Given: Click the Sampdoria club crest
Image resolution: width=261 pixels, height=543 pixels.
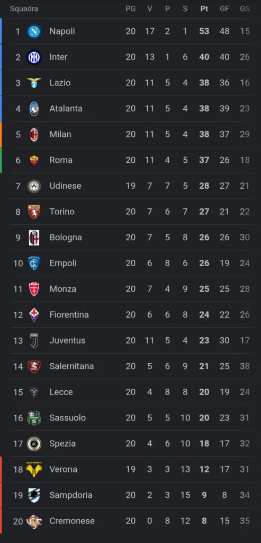Looking at the screenshot, I should [x=34, y=495].
